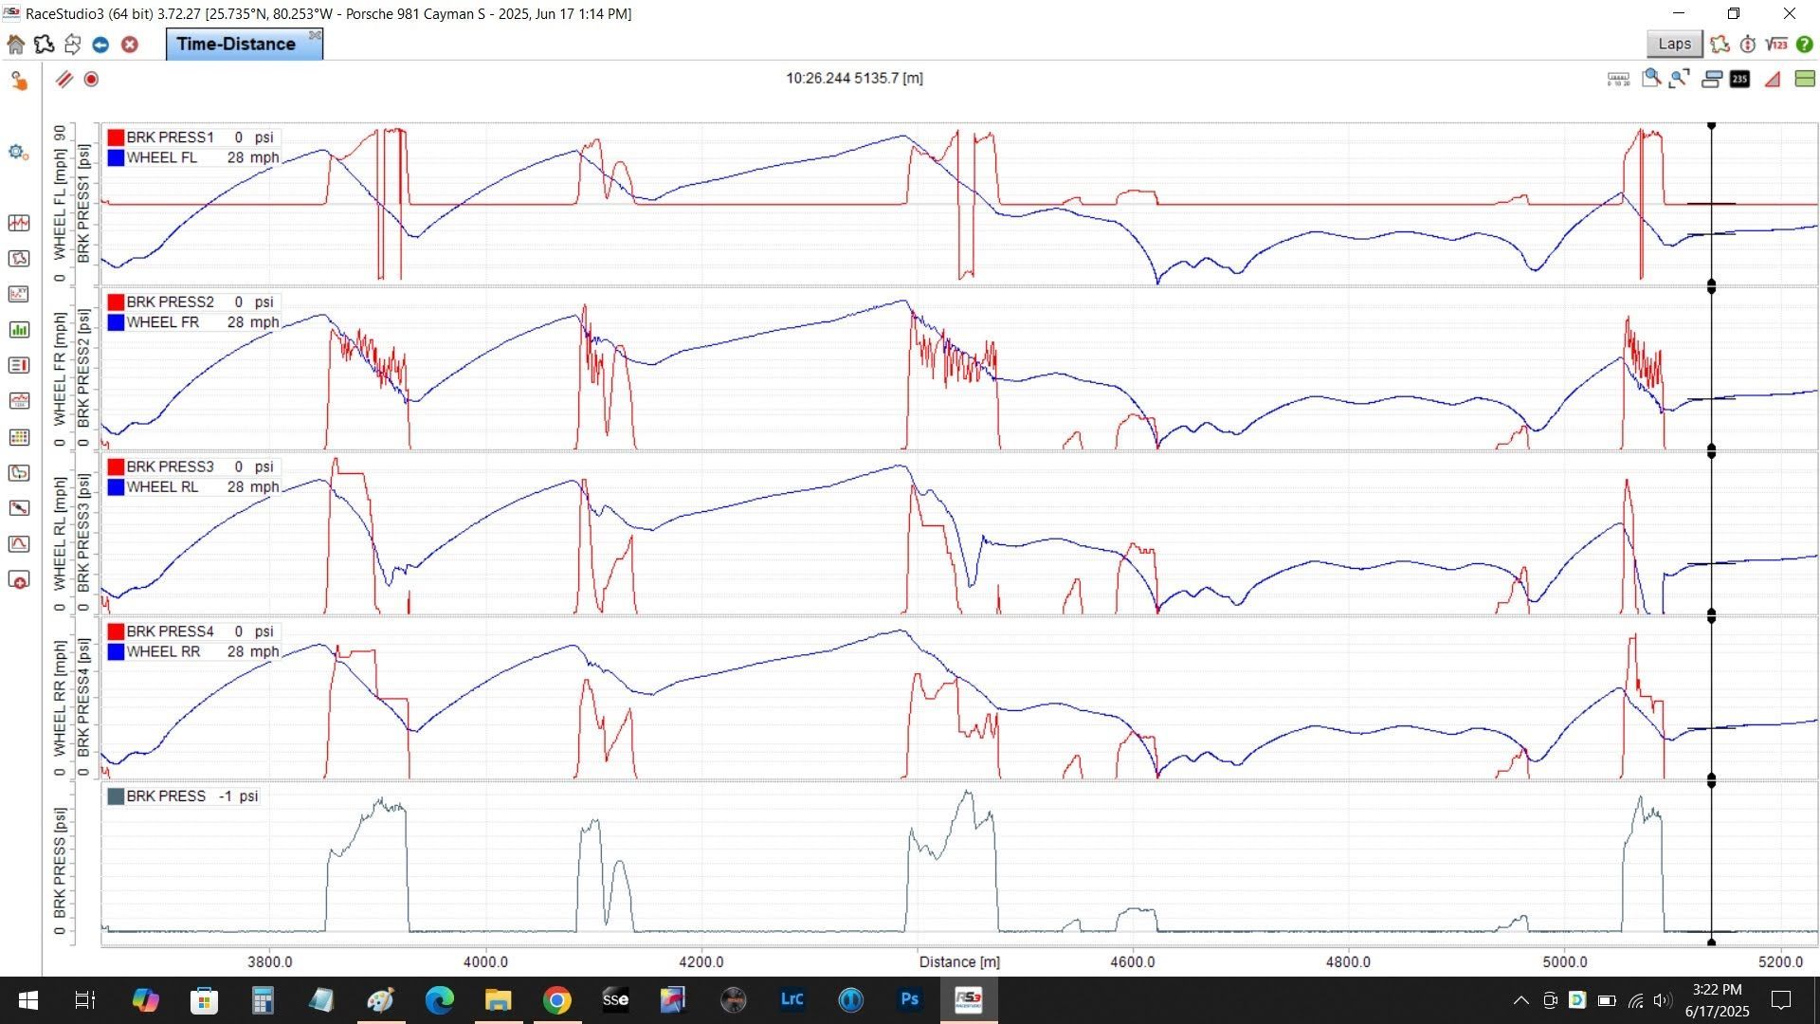Open the Laps panel button

point(1674,44)
